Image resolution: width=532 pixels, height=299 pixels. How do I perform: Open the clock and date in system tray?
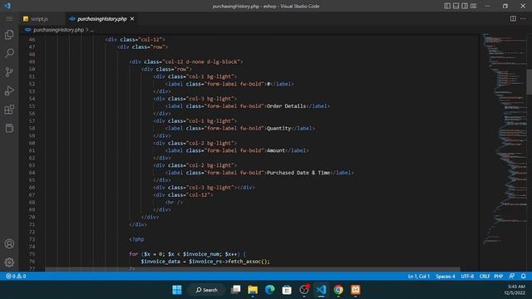(x=515, y=290)
